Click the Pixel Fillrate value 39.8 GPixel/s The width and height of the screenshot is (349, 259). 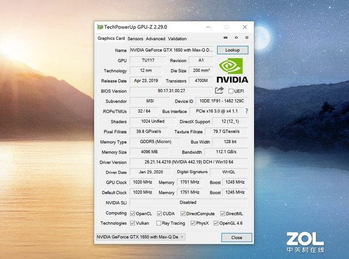[148, 131]
